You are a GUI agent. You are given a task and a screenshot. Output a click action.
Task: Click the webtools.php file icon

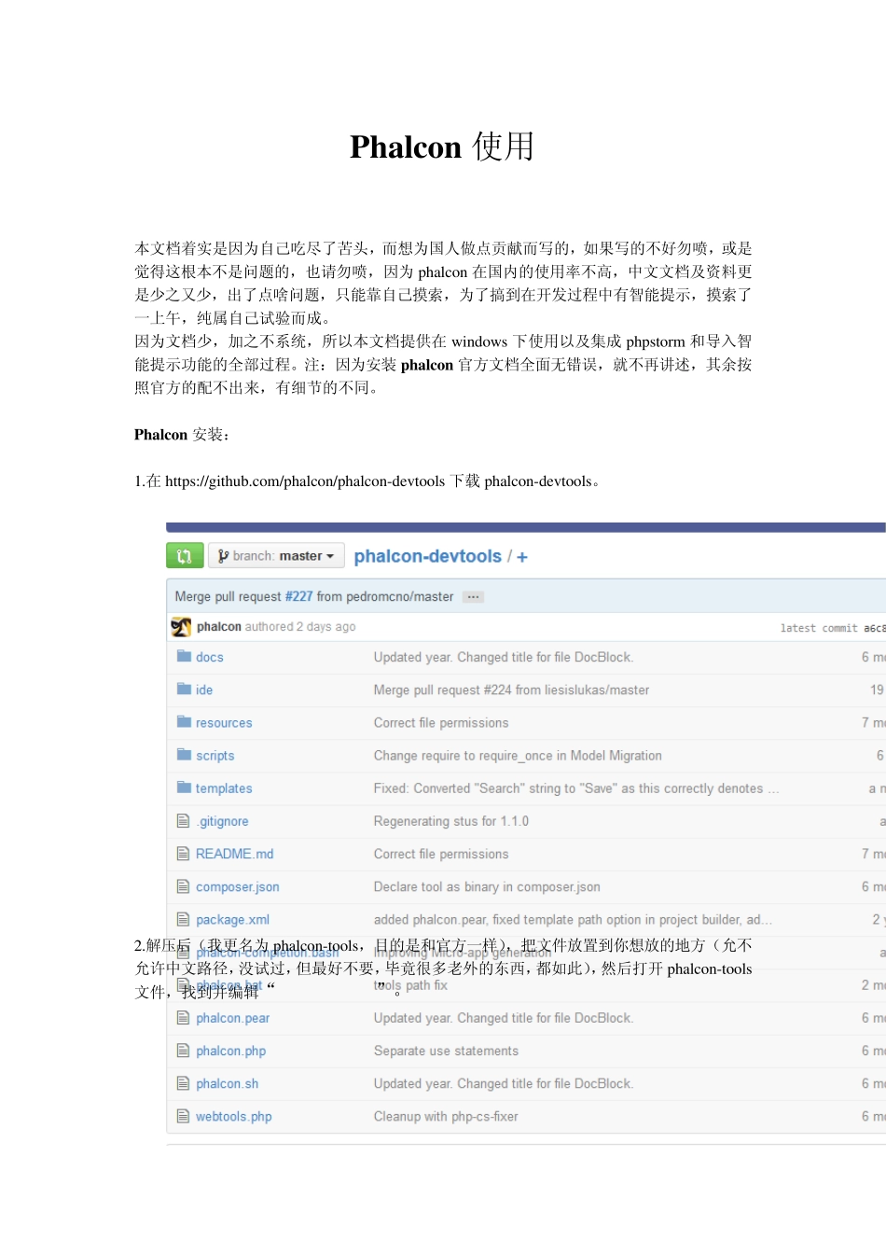pos(184,1116)
